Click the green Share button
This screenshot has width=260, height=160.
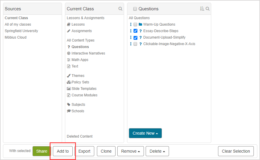[x=42, y=151]
